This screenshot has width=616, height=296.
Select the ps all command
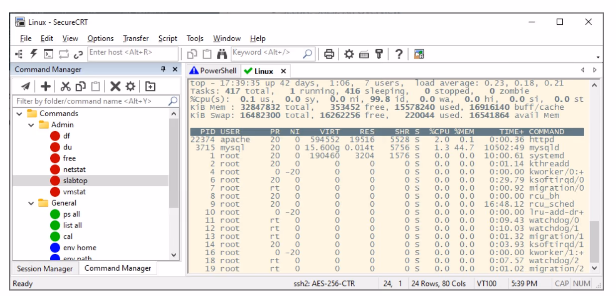[x=71, y=214]
